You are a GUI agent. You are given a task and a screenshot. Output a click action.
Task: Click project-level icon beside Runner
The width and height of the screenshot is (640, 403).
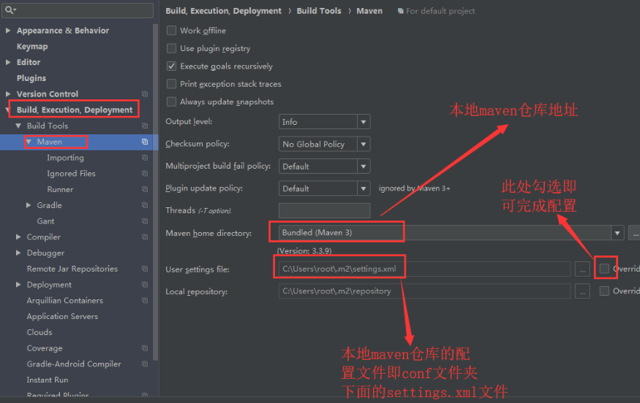[x=145, y=190]
